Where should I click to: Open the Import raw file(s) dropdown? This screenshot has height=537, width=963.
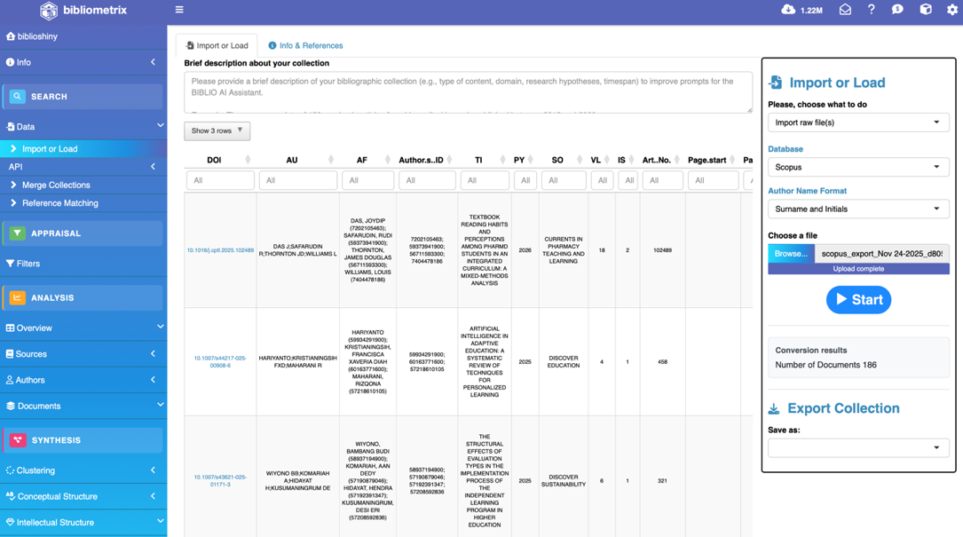(x=858, y=122)
